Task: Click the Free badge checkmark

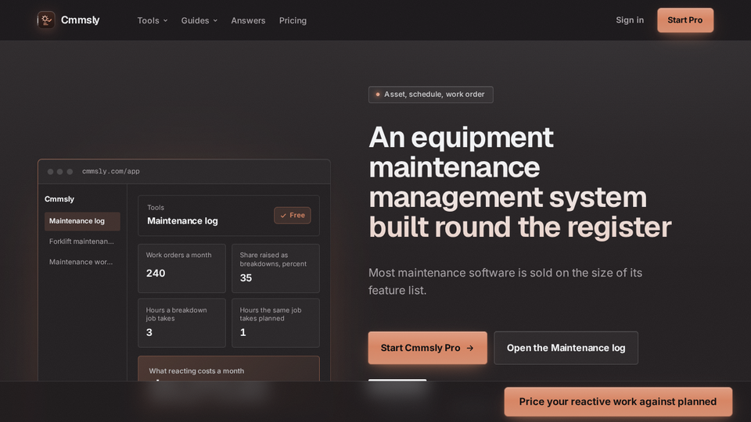Action: click(x=283, y=216)
